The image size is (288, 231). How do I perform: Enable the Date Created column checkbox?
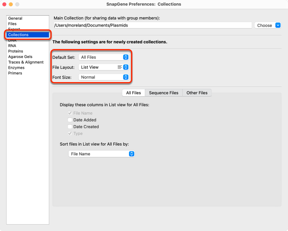(70, 127)
